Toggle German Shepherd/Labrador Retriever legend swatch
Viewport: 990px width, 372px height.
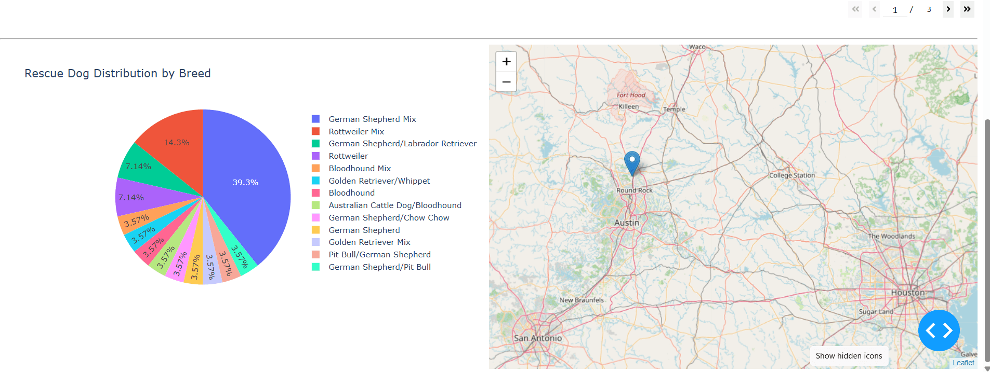pyautogui.click(x=315, y=143)
